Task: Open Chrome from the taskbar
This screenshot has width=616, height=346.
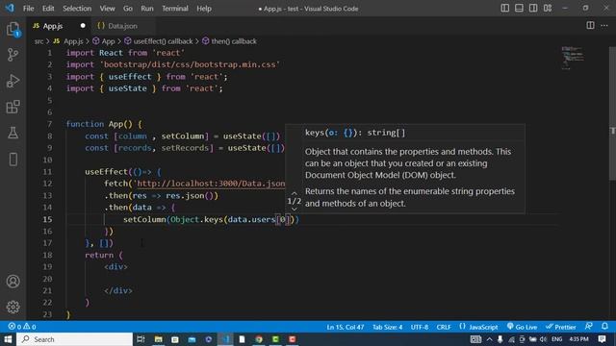Action: pos(259,339)
